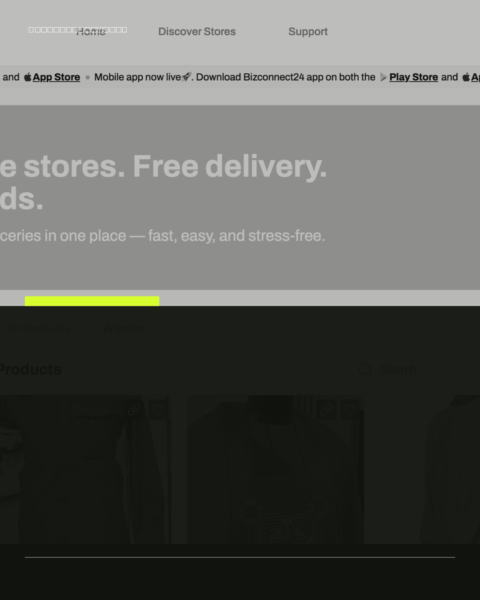Heart the second product card
The width and height of the screenshot is (480, 600).
350,410
